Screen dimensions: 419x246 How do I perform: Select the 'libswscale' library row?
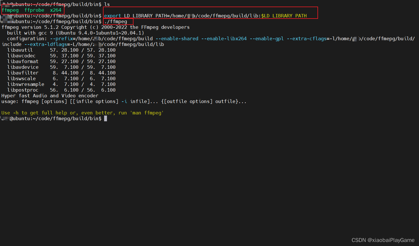click(x=61, y=79)
